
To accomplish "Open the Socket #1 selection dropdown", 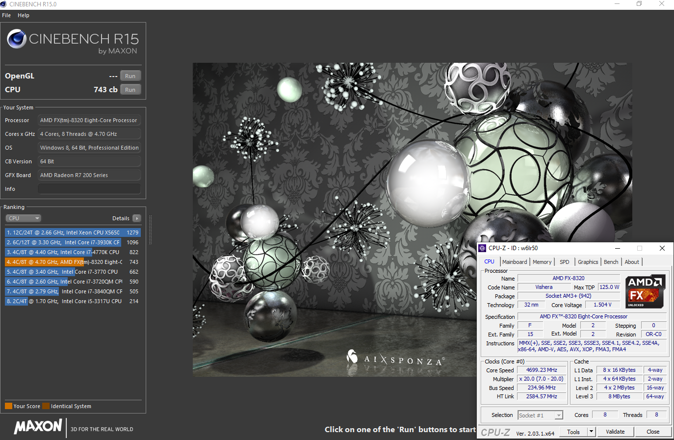I will tap(540, 415).
